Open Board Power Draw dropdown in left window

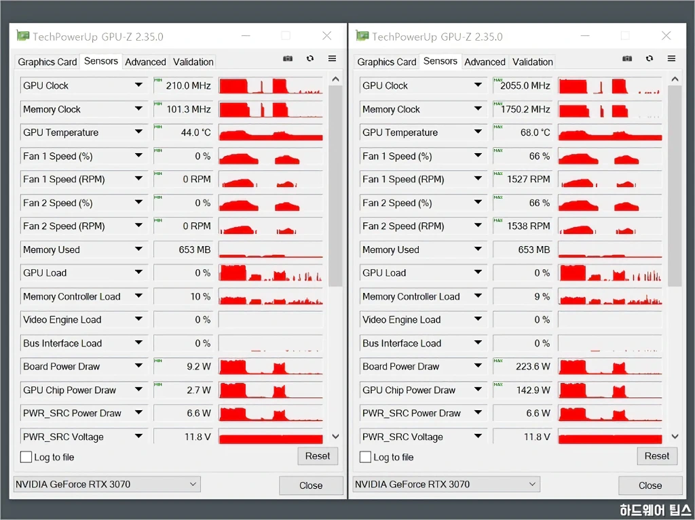[x=138, y=366]
